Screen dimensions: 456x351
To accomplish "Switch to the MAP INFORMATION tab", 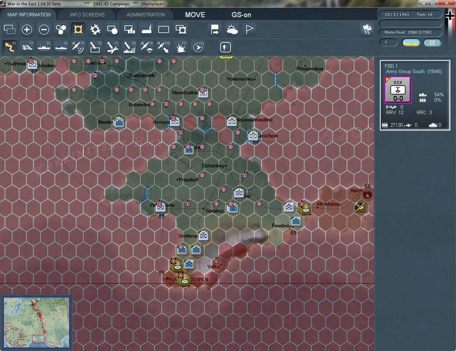I will pyautogui.click(x=29, y=15).
